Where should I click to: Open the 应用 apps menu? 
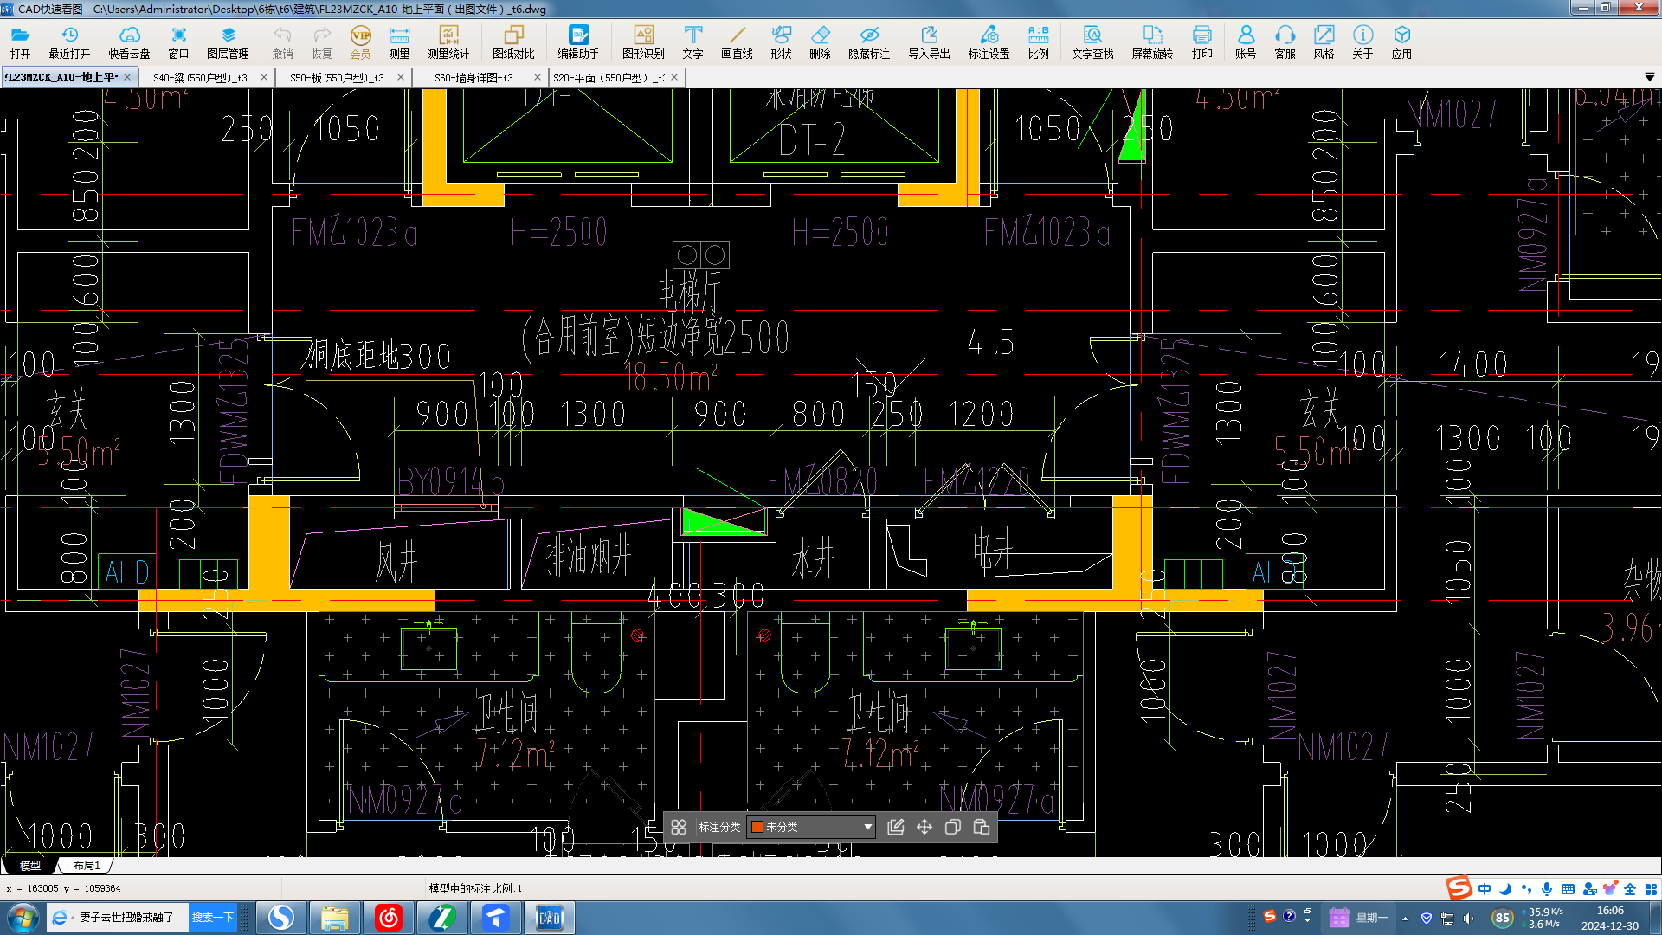[1401, 42]
